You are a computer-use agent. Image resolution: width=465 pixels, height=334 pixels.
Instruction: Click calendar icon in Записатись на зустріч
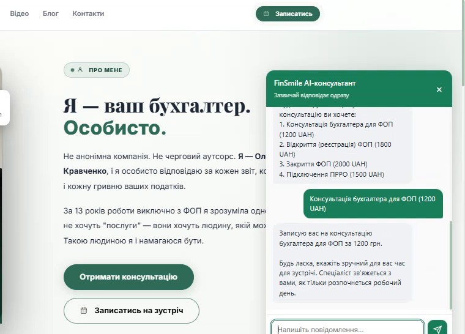[84, 311]
